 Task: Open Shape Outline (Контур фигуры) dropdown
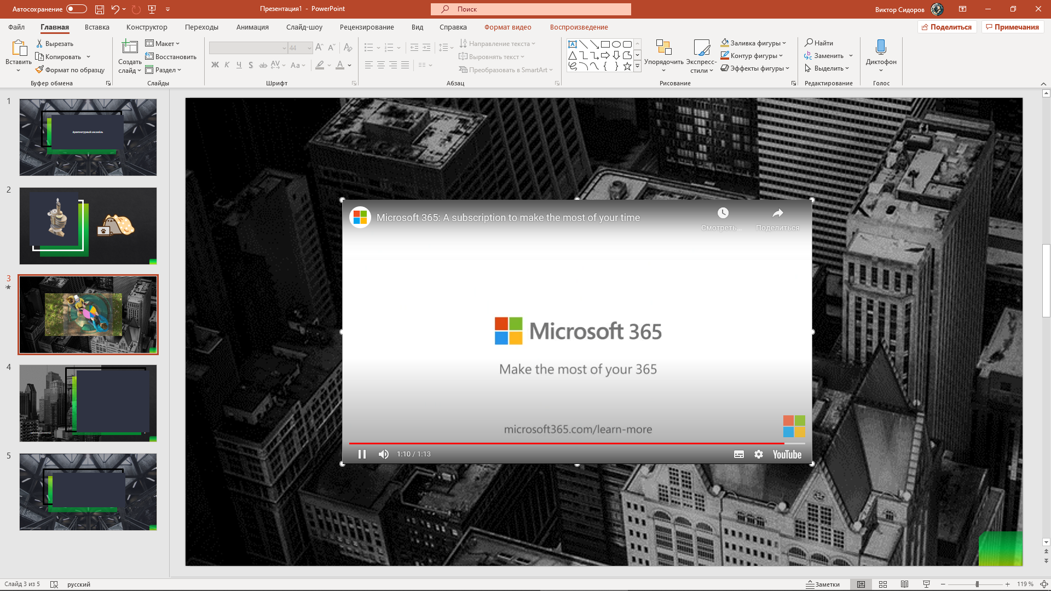point(752,56)
